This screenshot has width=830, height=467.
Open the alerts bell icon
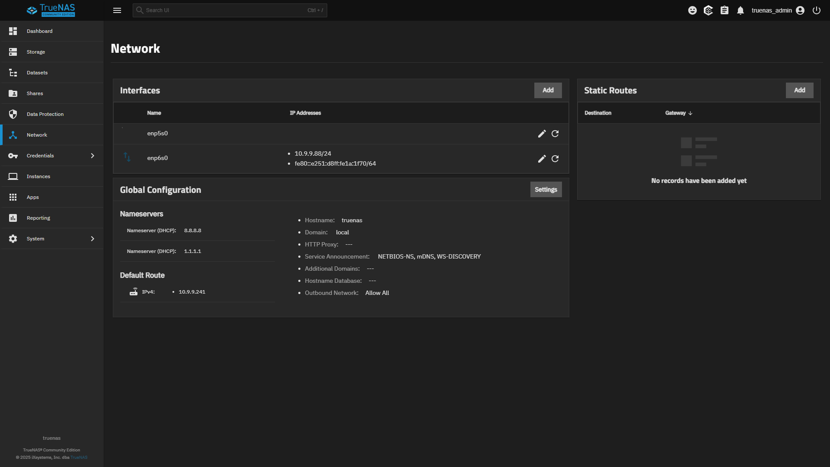(x=741, y=10)
